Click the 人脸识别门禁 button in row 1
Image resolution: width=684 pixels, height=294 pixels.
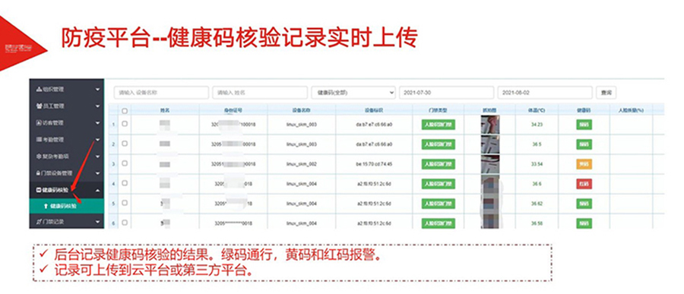[x=439, y=125]
